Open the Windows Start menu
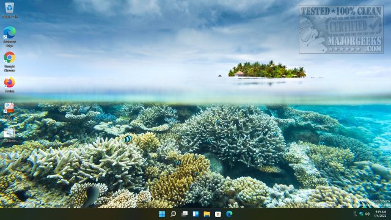 (x=162, y=214)
